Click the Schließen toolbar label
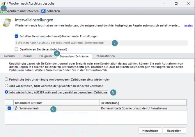195x137 pixels. pyautogui.click(x=54, y=11)
